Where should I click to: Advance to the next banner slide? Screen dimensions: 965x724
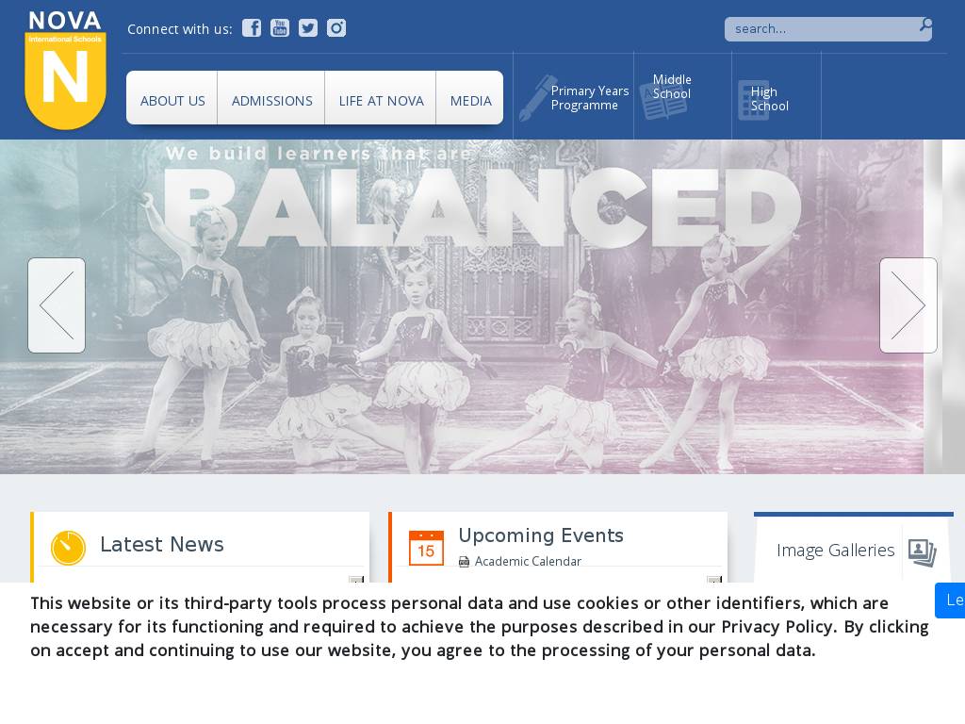908,305
